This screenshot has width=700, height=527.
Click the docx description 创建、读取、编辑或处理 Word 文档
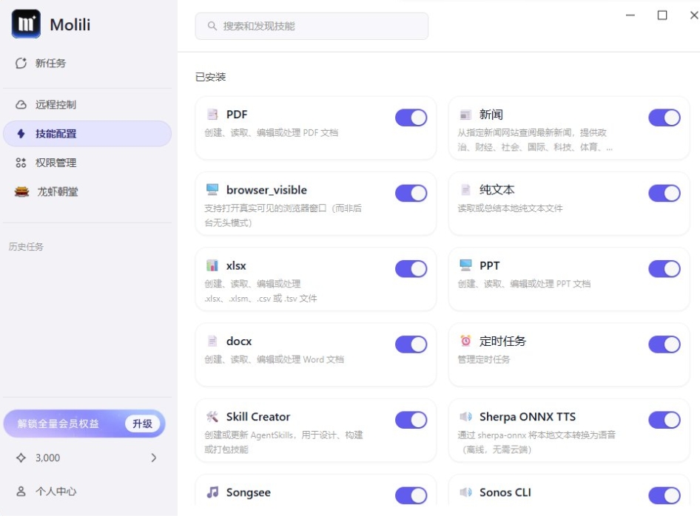274,359
